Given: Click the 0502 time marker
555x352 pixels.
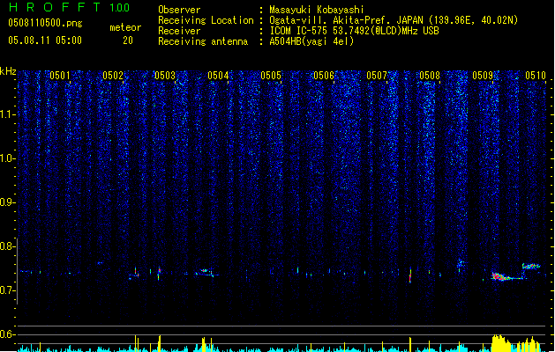Looking at the screenshot, I should click(x=113, y=76).
